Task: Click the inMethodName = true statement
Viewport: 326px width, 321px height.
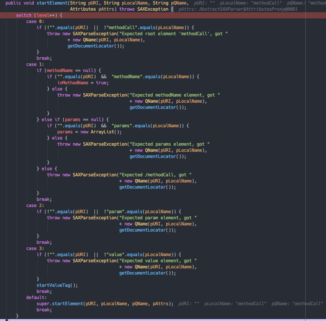Action: (83, 83)
